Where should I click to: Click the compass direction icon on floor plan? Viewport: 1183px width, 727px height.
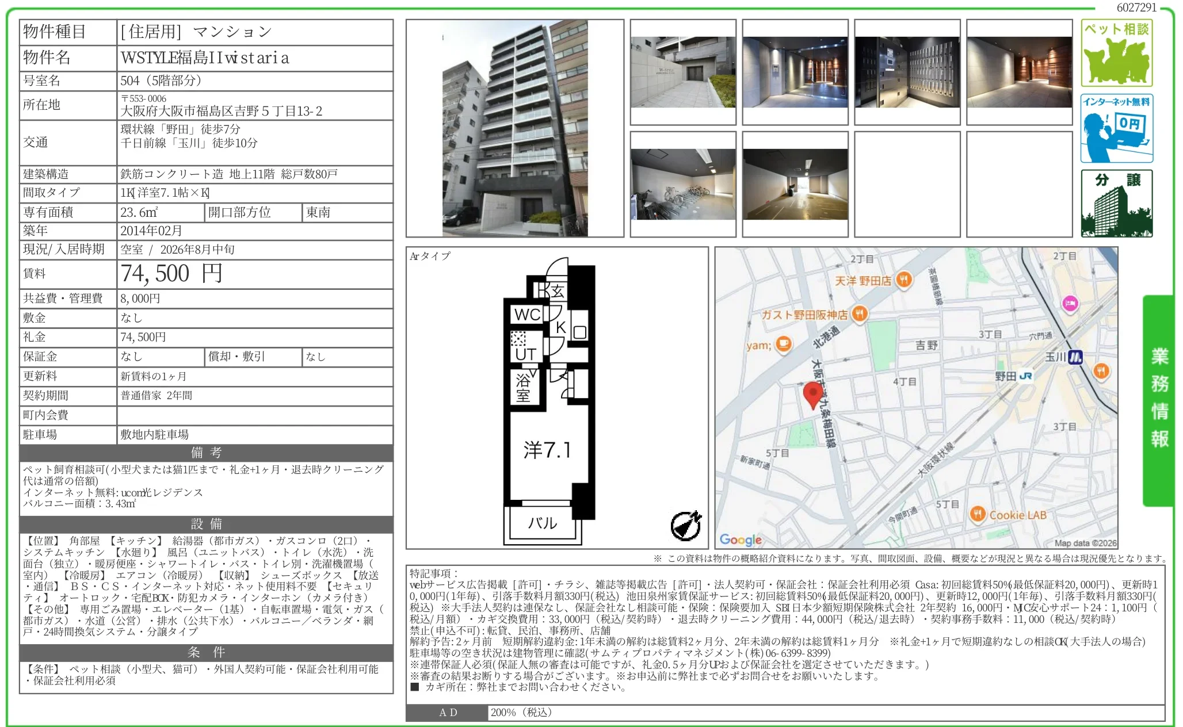[686, 526]
